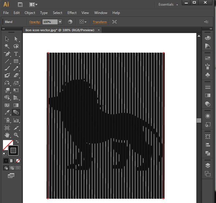The height and width of the screenshot is (203, 216).
Task: Pick the Magic Wand tool
Action: [x=7, y=46]
